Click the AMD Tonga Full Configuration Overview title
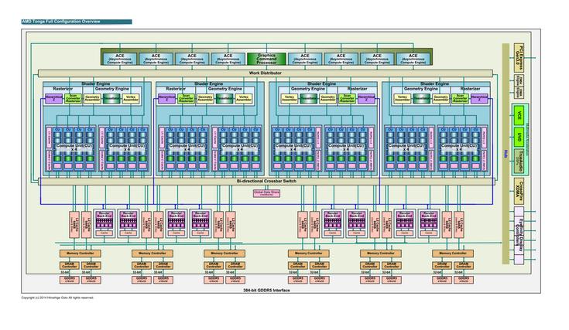The width and height of the screenshot is (569, 330). pos(61,22)
